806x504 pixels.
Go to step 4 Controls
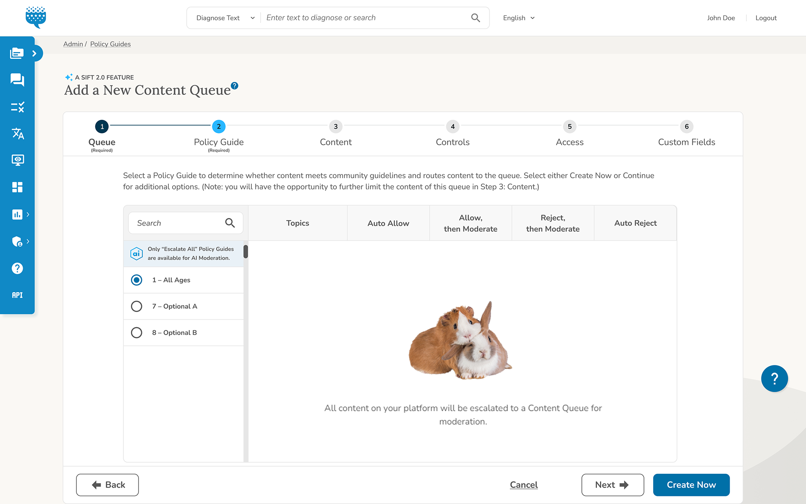[453, 134]
